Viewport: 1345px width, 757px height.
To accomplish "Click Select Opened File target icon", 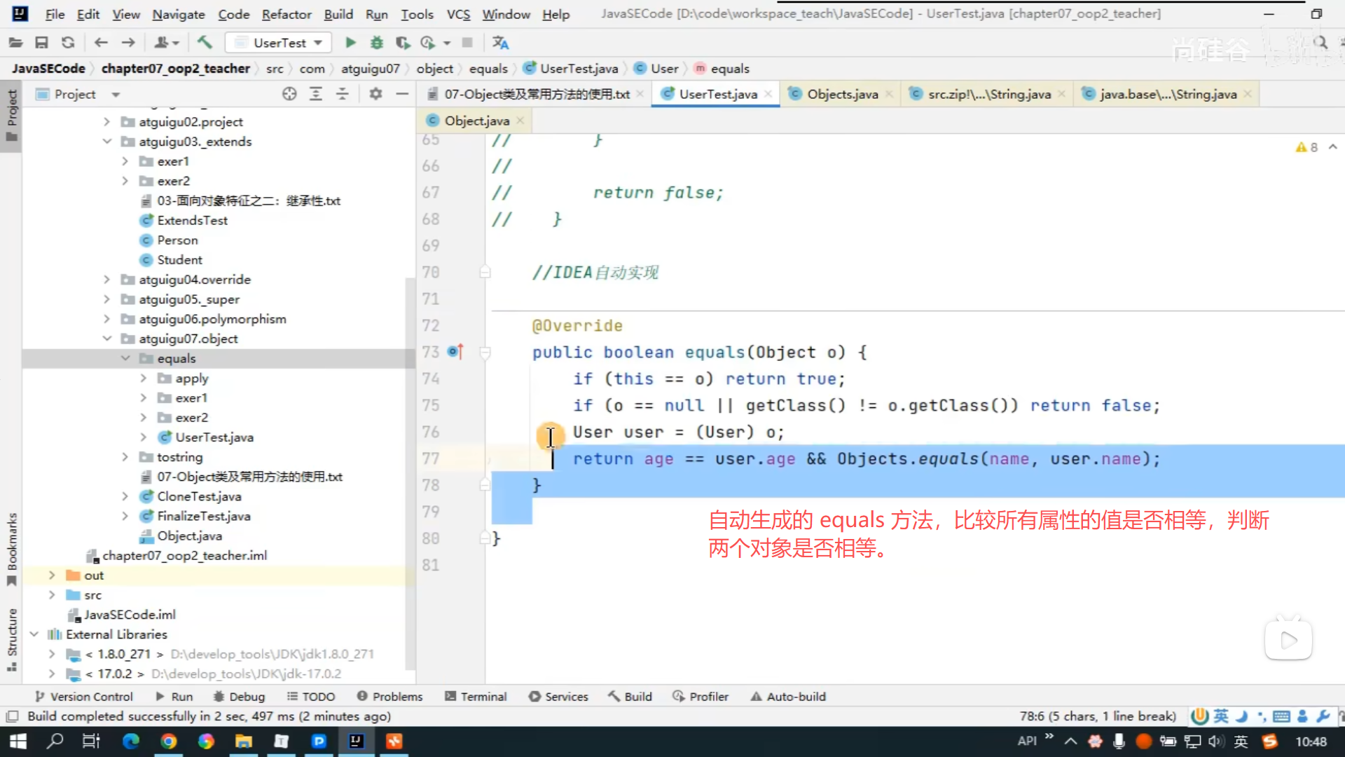I will click(x=289, y=94).
